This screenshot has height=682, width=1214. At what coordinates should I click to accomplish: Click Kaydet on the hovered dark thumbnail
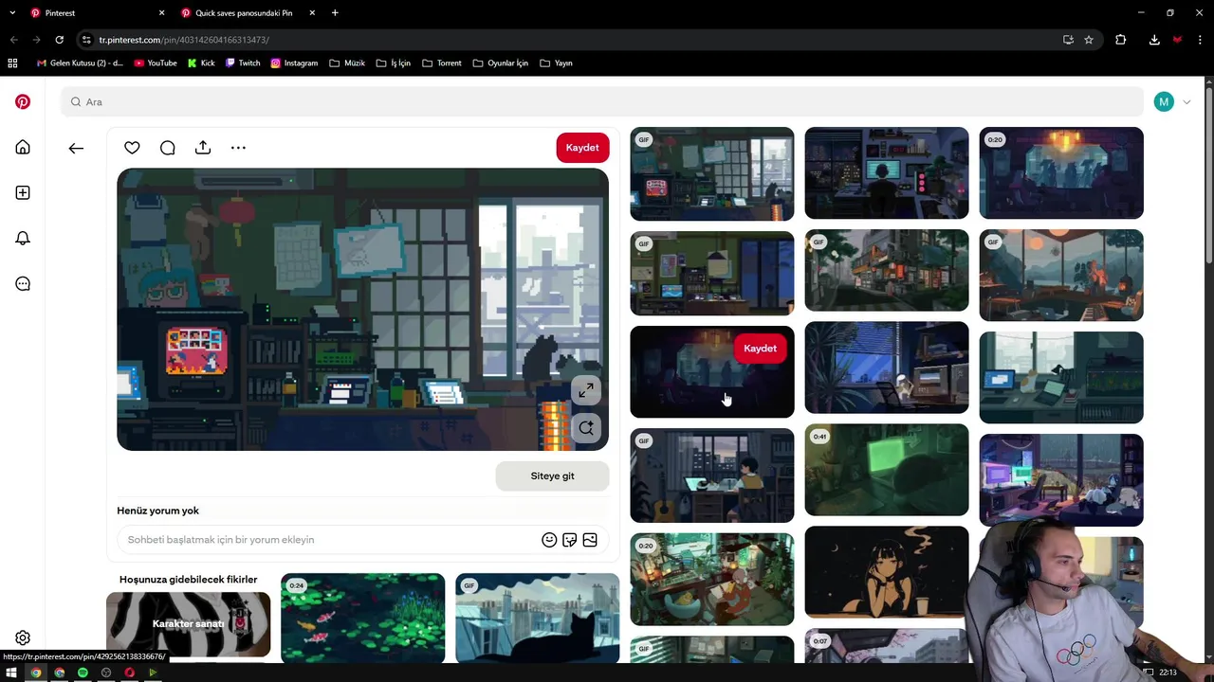[760, 349]
